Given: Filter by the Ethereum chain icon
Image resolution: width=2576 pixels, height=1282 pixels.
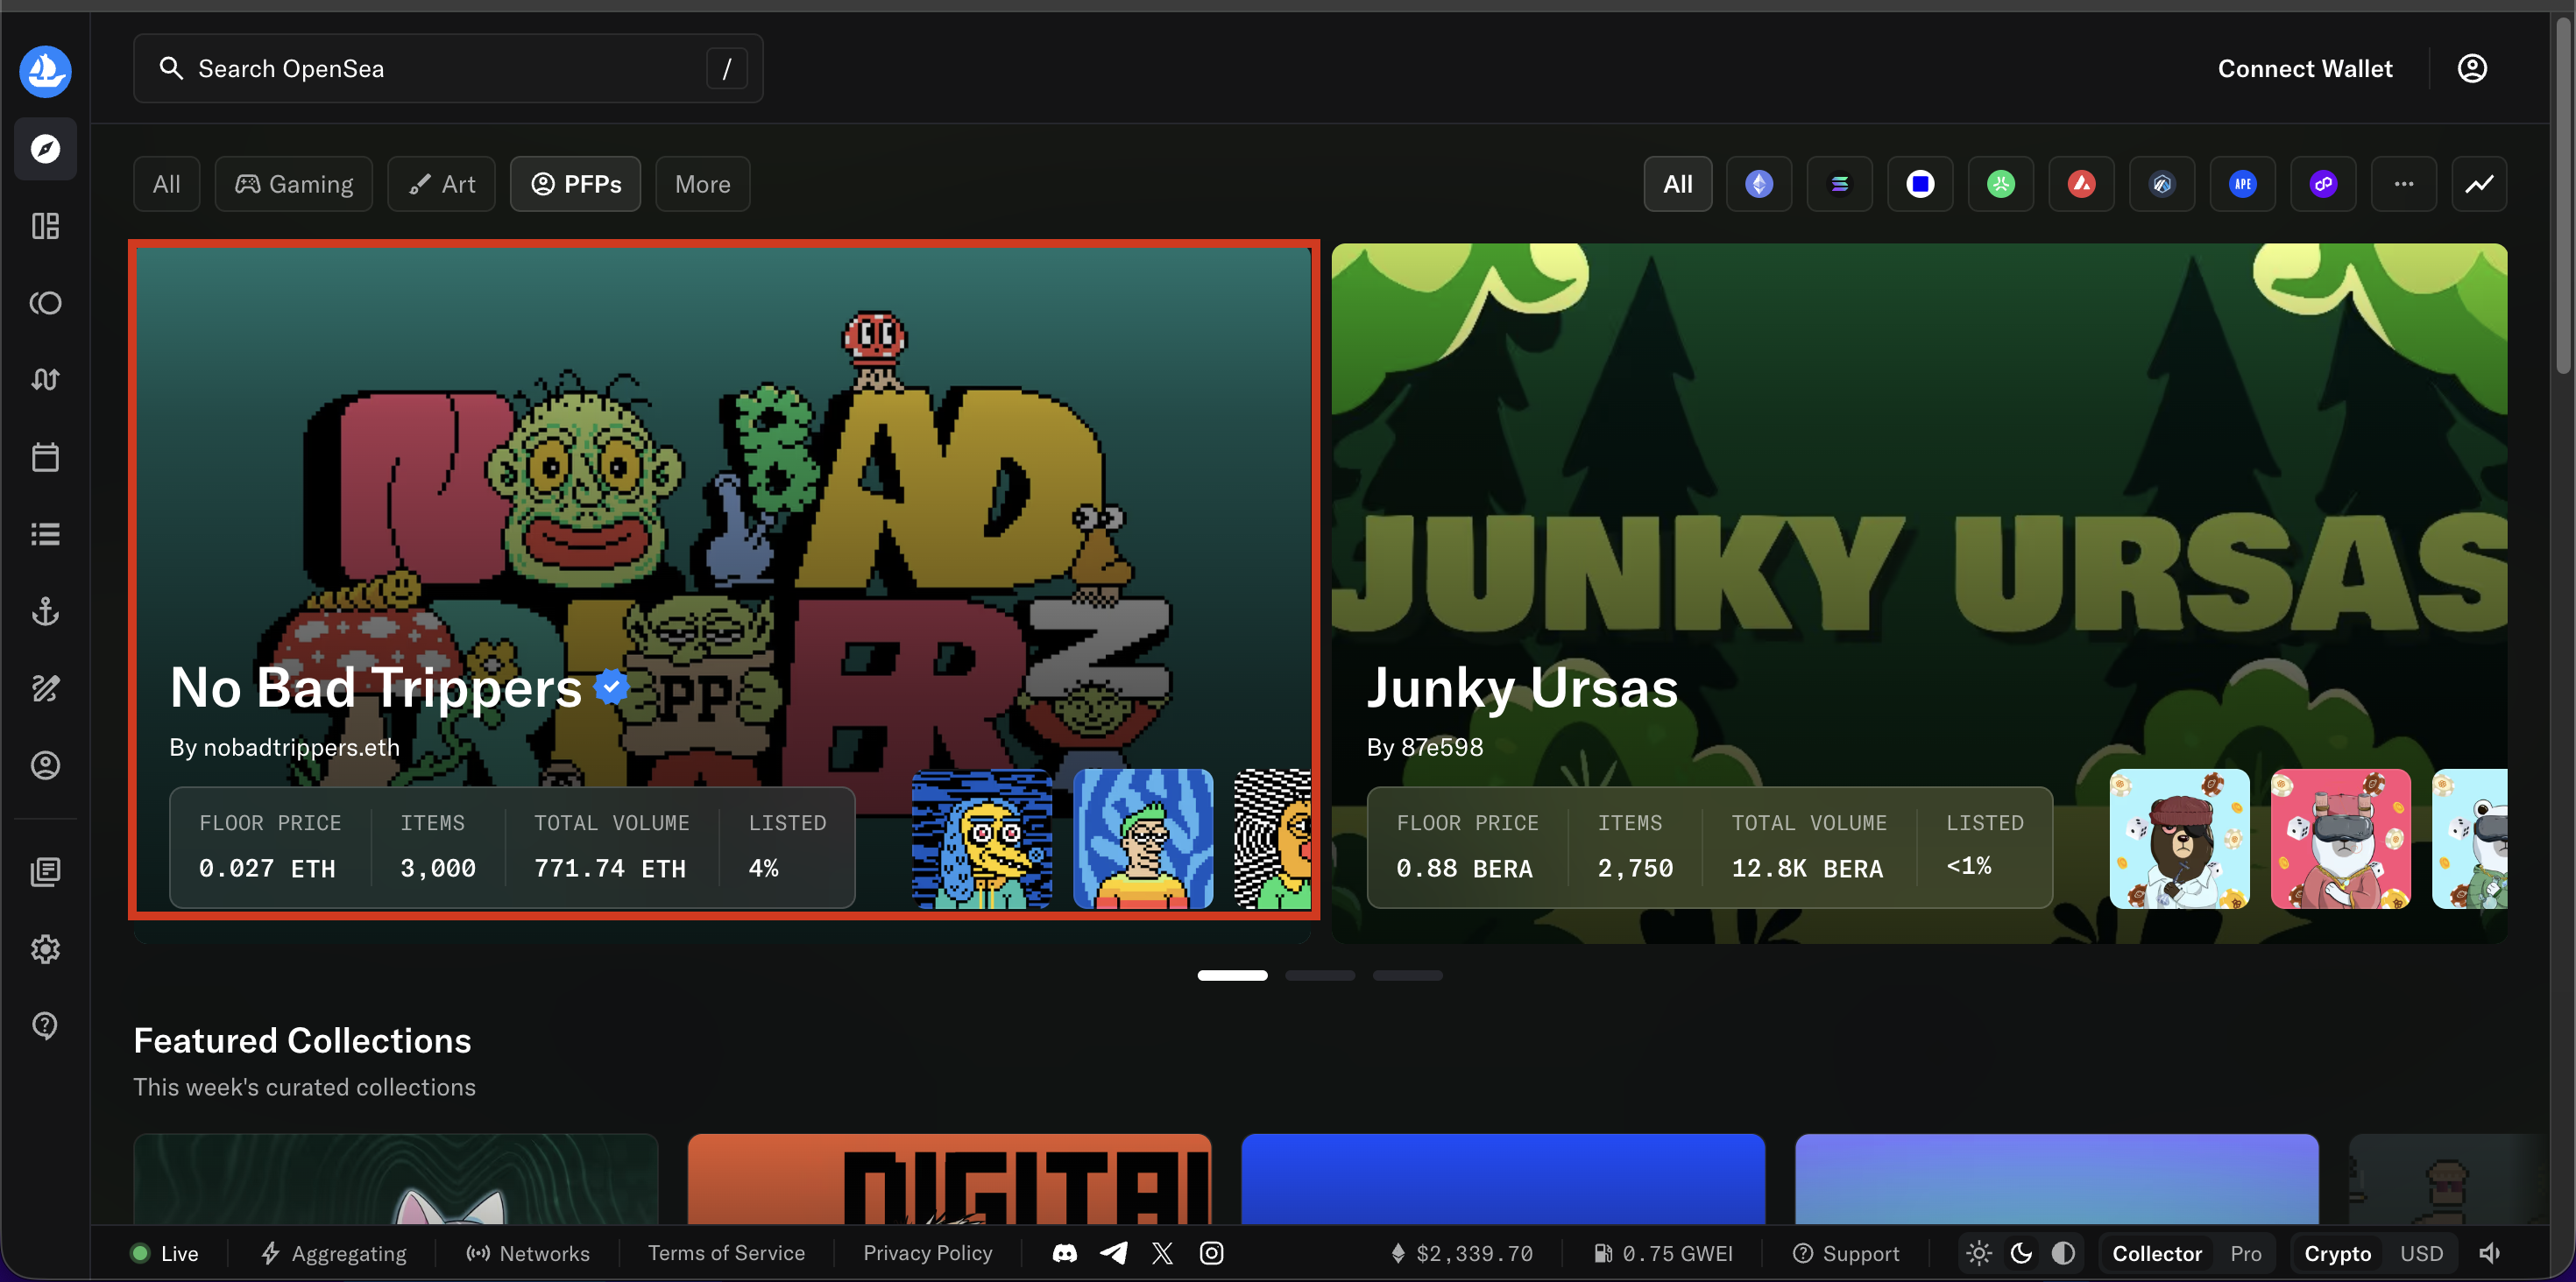Looking at the screenshot, I should [x=1759, y=184].
